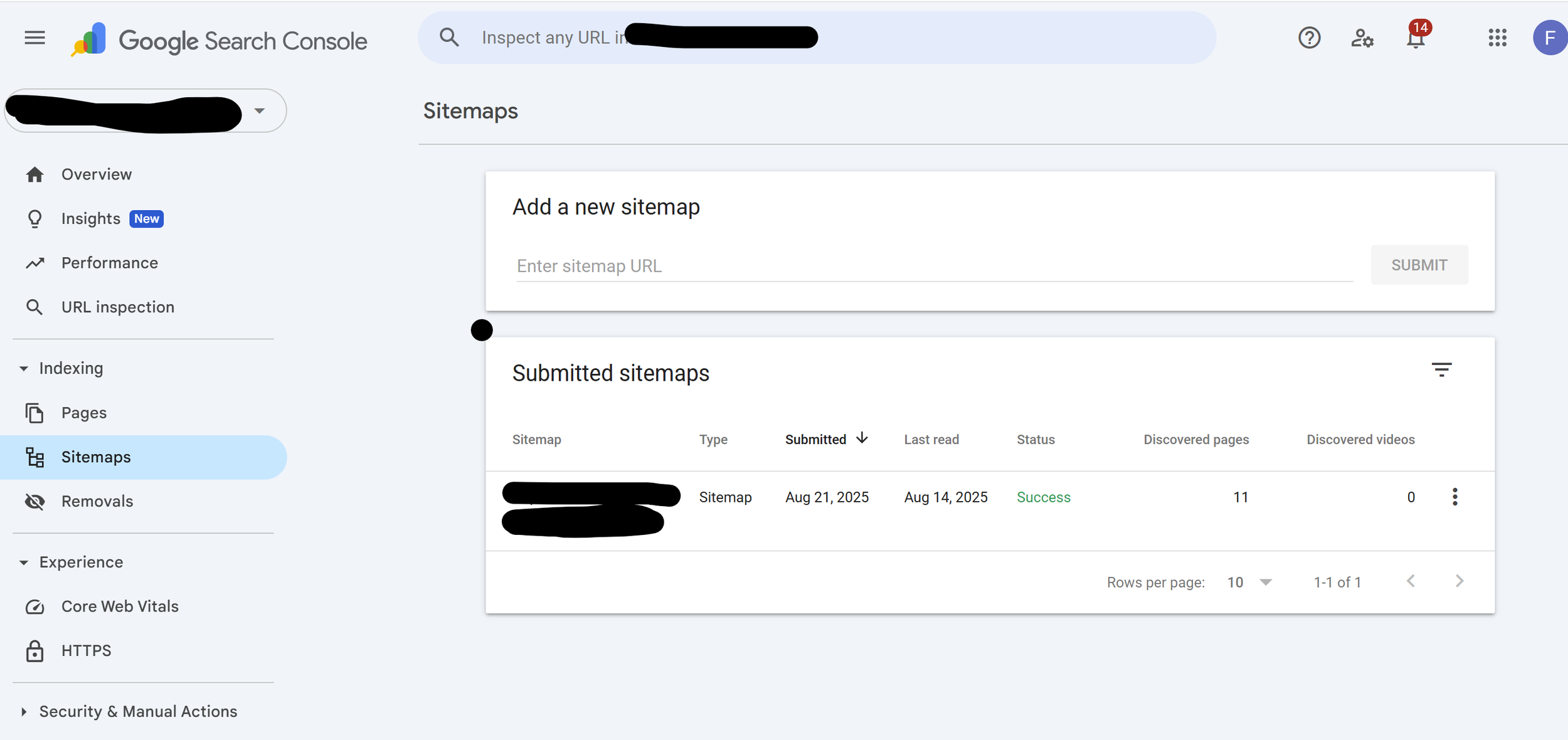The width and height of the screenshot is (1568, 740).
Task: Click the filter rows icon
Action: [1441, 369]
